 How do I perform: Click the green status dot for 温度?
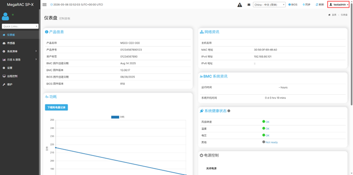pos(264,128)
